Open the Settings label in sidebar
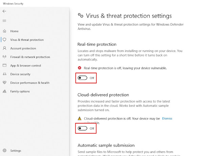This screenshot has width=217, height=156. [16, 151]
